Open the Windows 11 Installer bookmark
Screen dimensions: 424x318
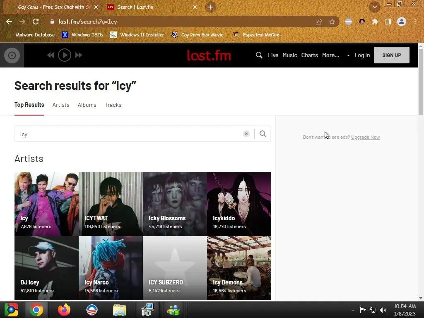point(137,35)
